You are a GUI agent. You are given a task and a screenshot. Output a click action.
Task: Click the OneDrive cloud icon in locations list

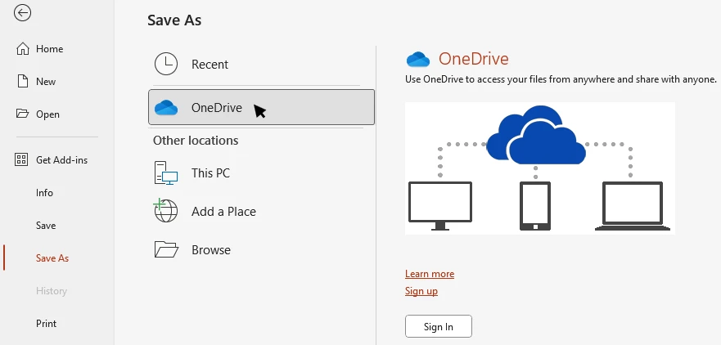(166, 107)
